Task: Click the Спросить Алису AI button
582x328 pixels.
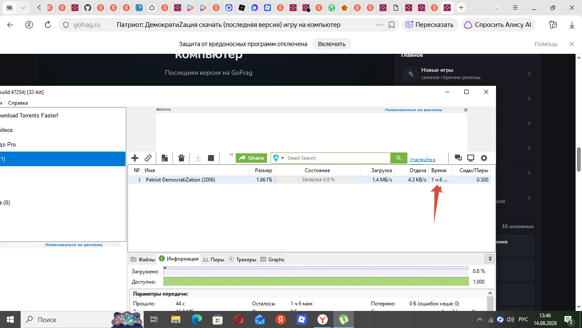Action: click(499, 25)
